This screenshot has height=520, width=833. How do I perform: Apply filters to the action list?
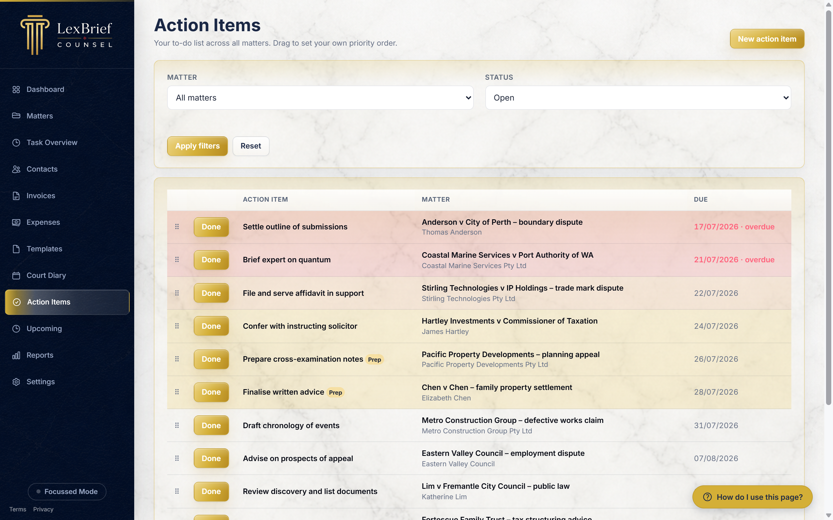click(197, 146)
